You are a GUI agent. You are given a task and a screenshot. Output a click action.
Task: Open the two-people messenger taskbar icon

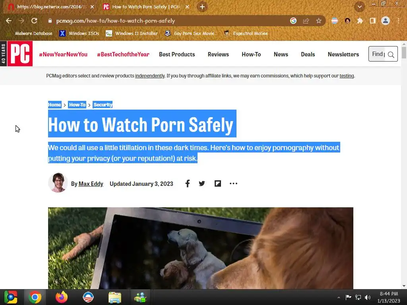(140, 297)
